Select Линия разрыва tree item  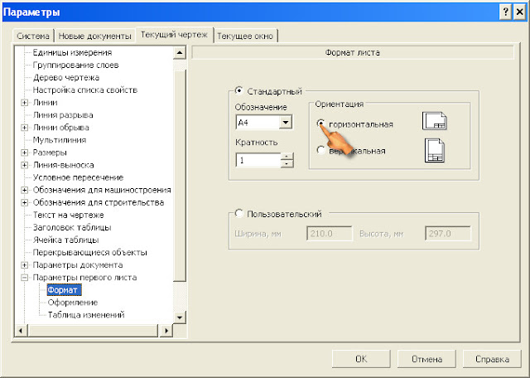[x=63, y=115]
